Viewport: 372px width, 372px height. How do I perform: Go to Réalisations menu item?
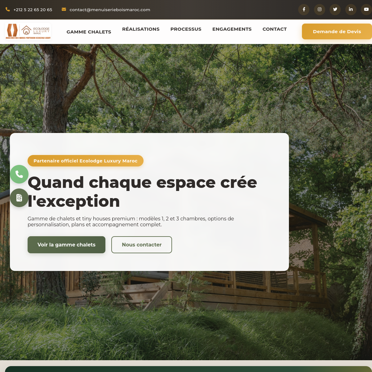(141, 29)
